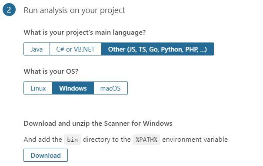263x166 pixels.
Task: Click the words environment variable
Action: (x=195, y=139)
